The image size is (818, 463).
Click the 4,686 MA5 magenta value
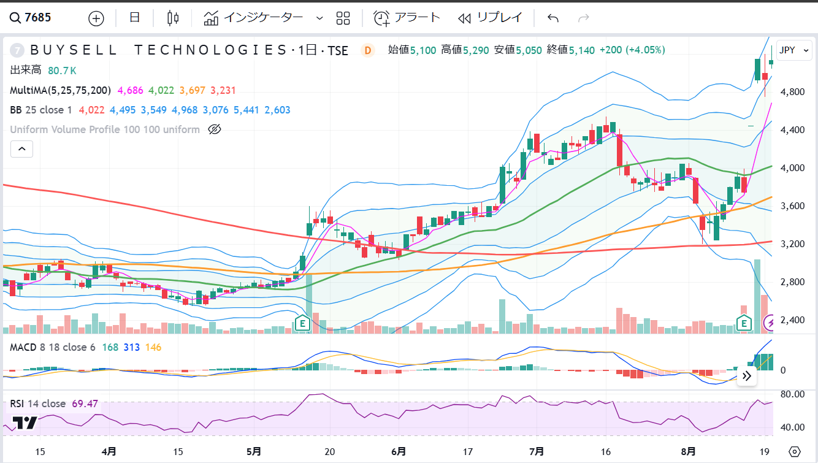point(130,90)
